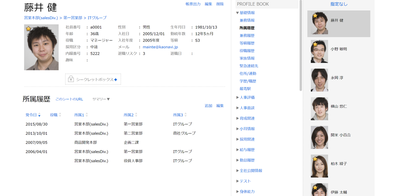Select 柏木 綾子 in the member list

click(x=339, y=166)
